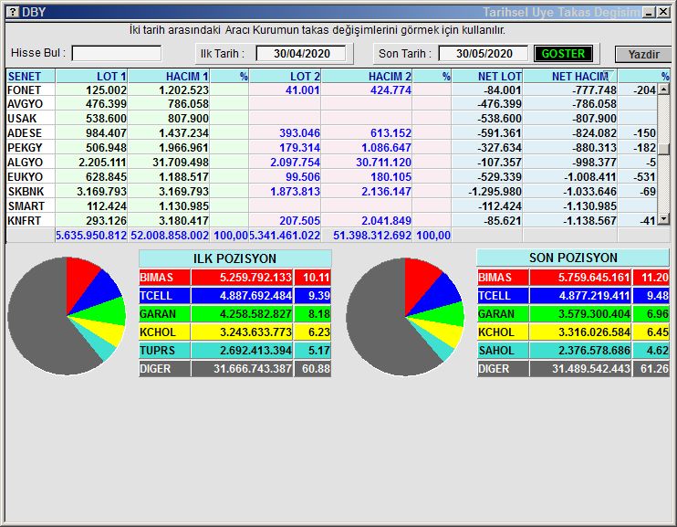The image size is (677, 527).
Task: Sort by HACIM 1 column header
Action: pyautogui.click(x=169, y=77)
